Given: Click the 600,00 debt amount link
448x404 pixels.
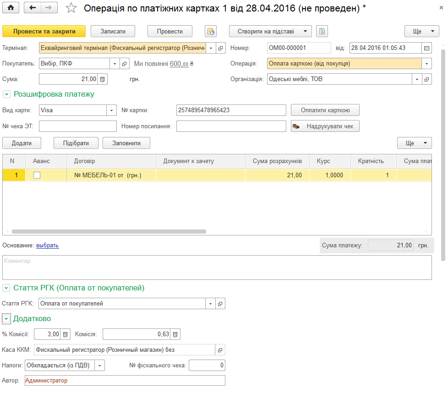Looking at the screenshot, I should click(x=179, y=64).
